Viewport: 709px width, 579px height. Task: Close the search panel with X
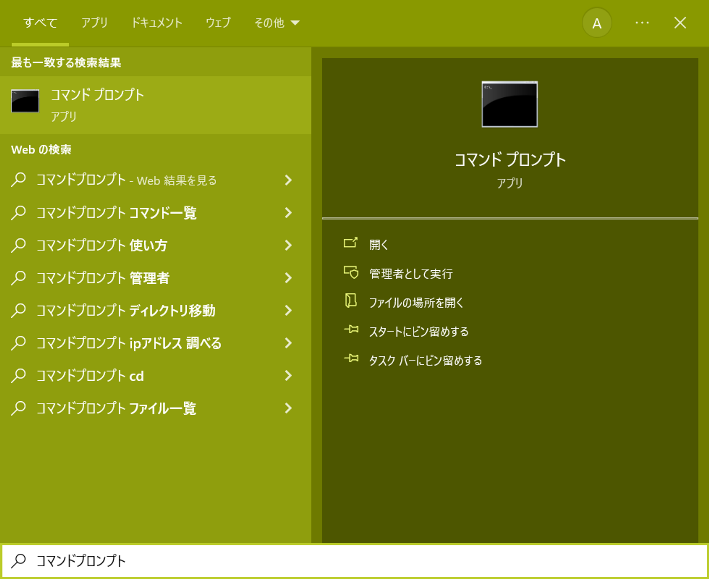coord(680,23)
